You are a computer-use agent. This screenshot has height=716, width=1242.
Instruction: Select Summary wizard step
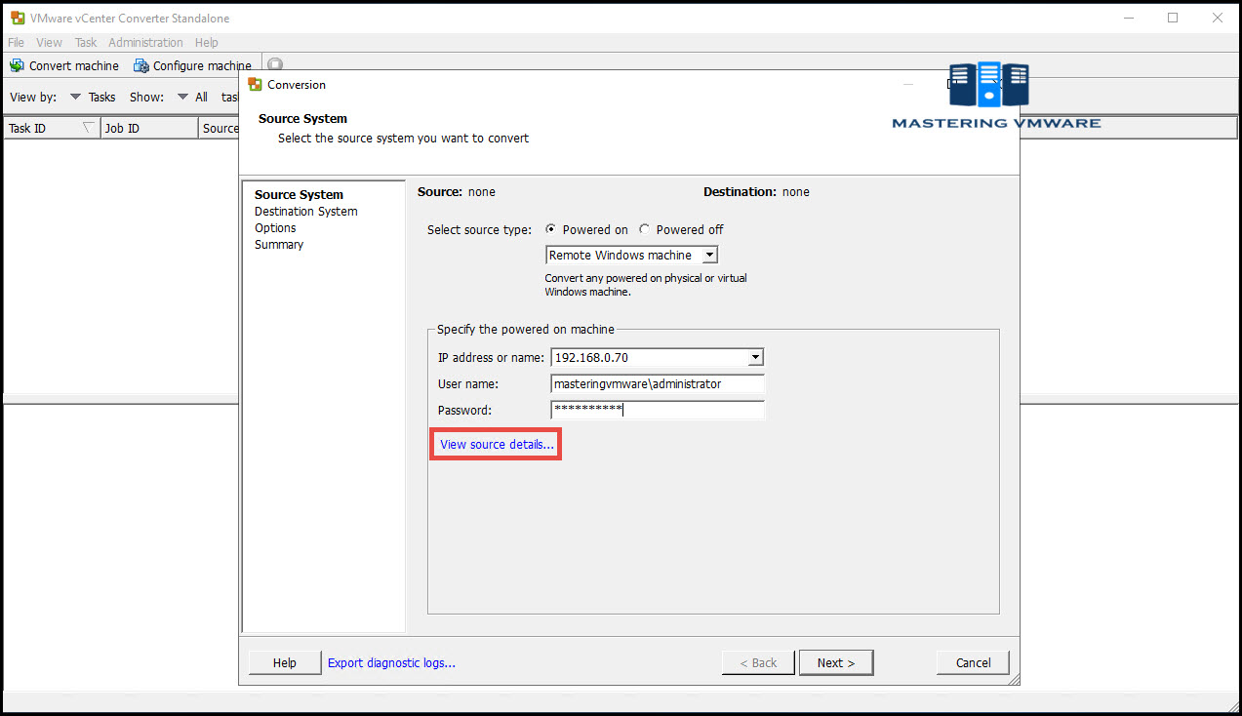(279, 245)
